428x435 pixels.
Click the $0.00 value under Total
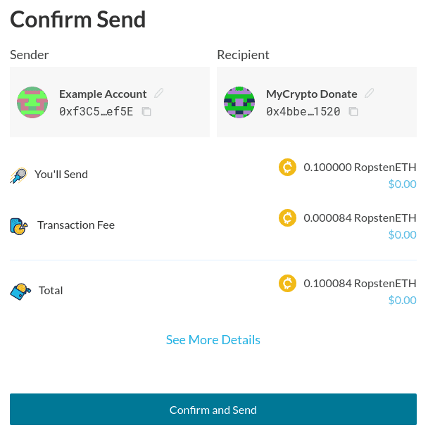point(402,300)
